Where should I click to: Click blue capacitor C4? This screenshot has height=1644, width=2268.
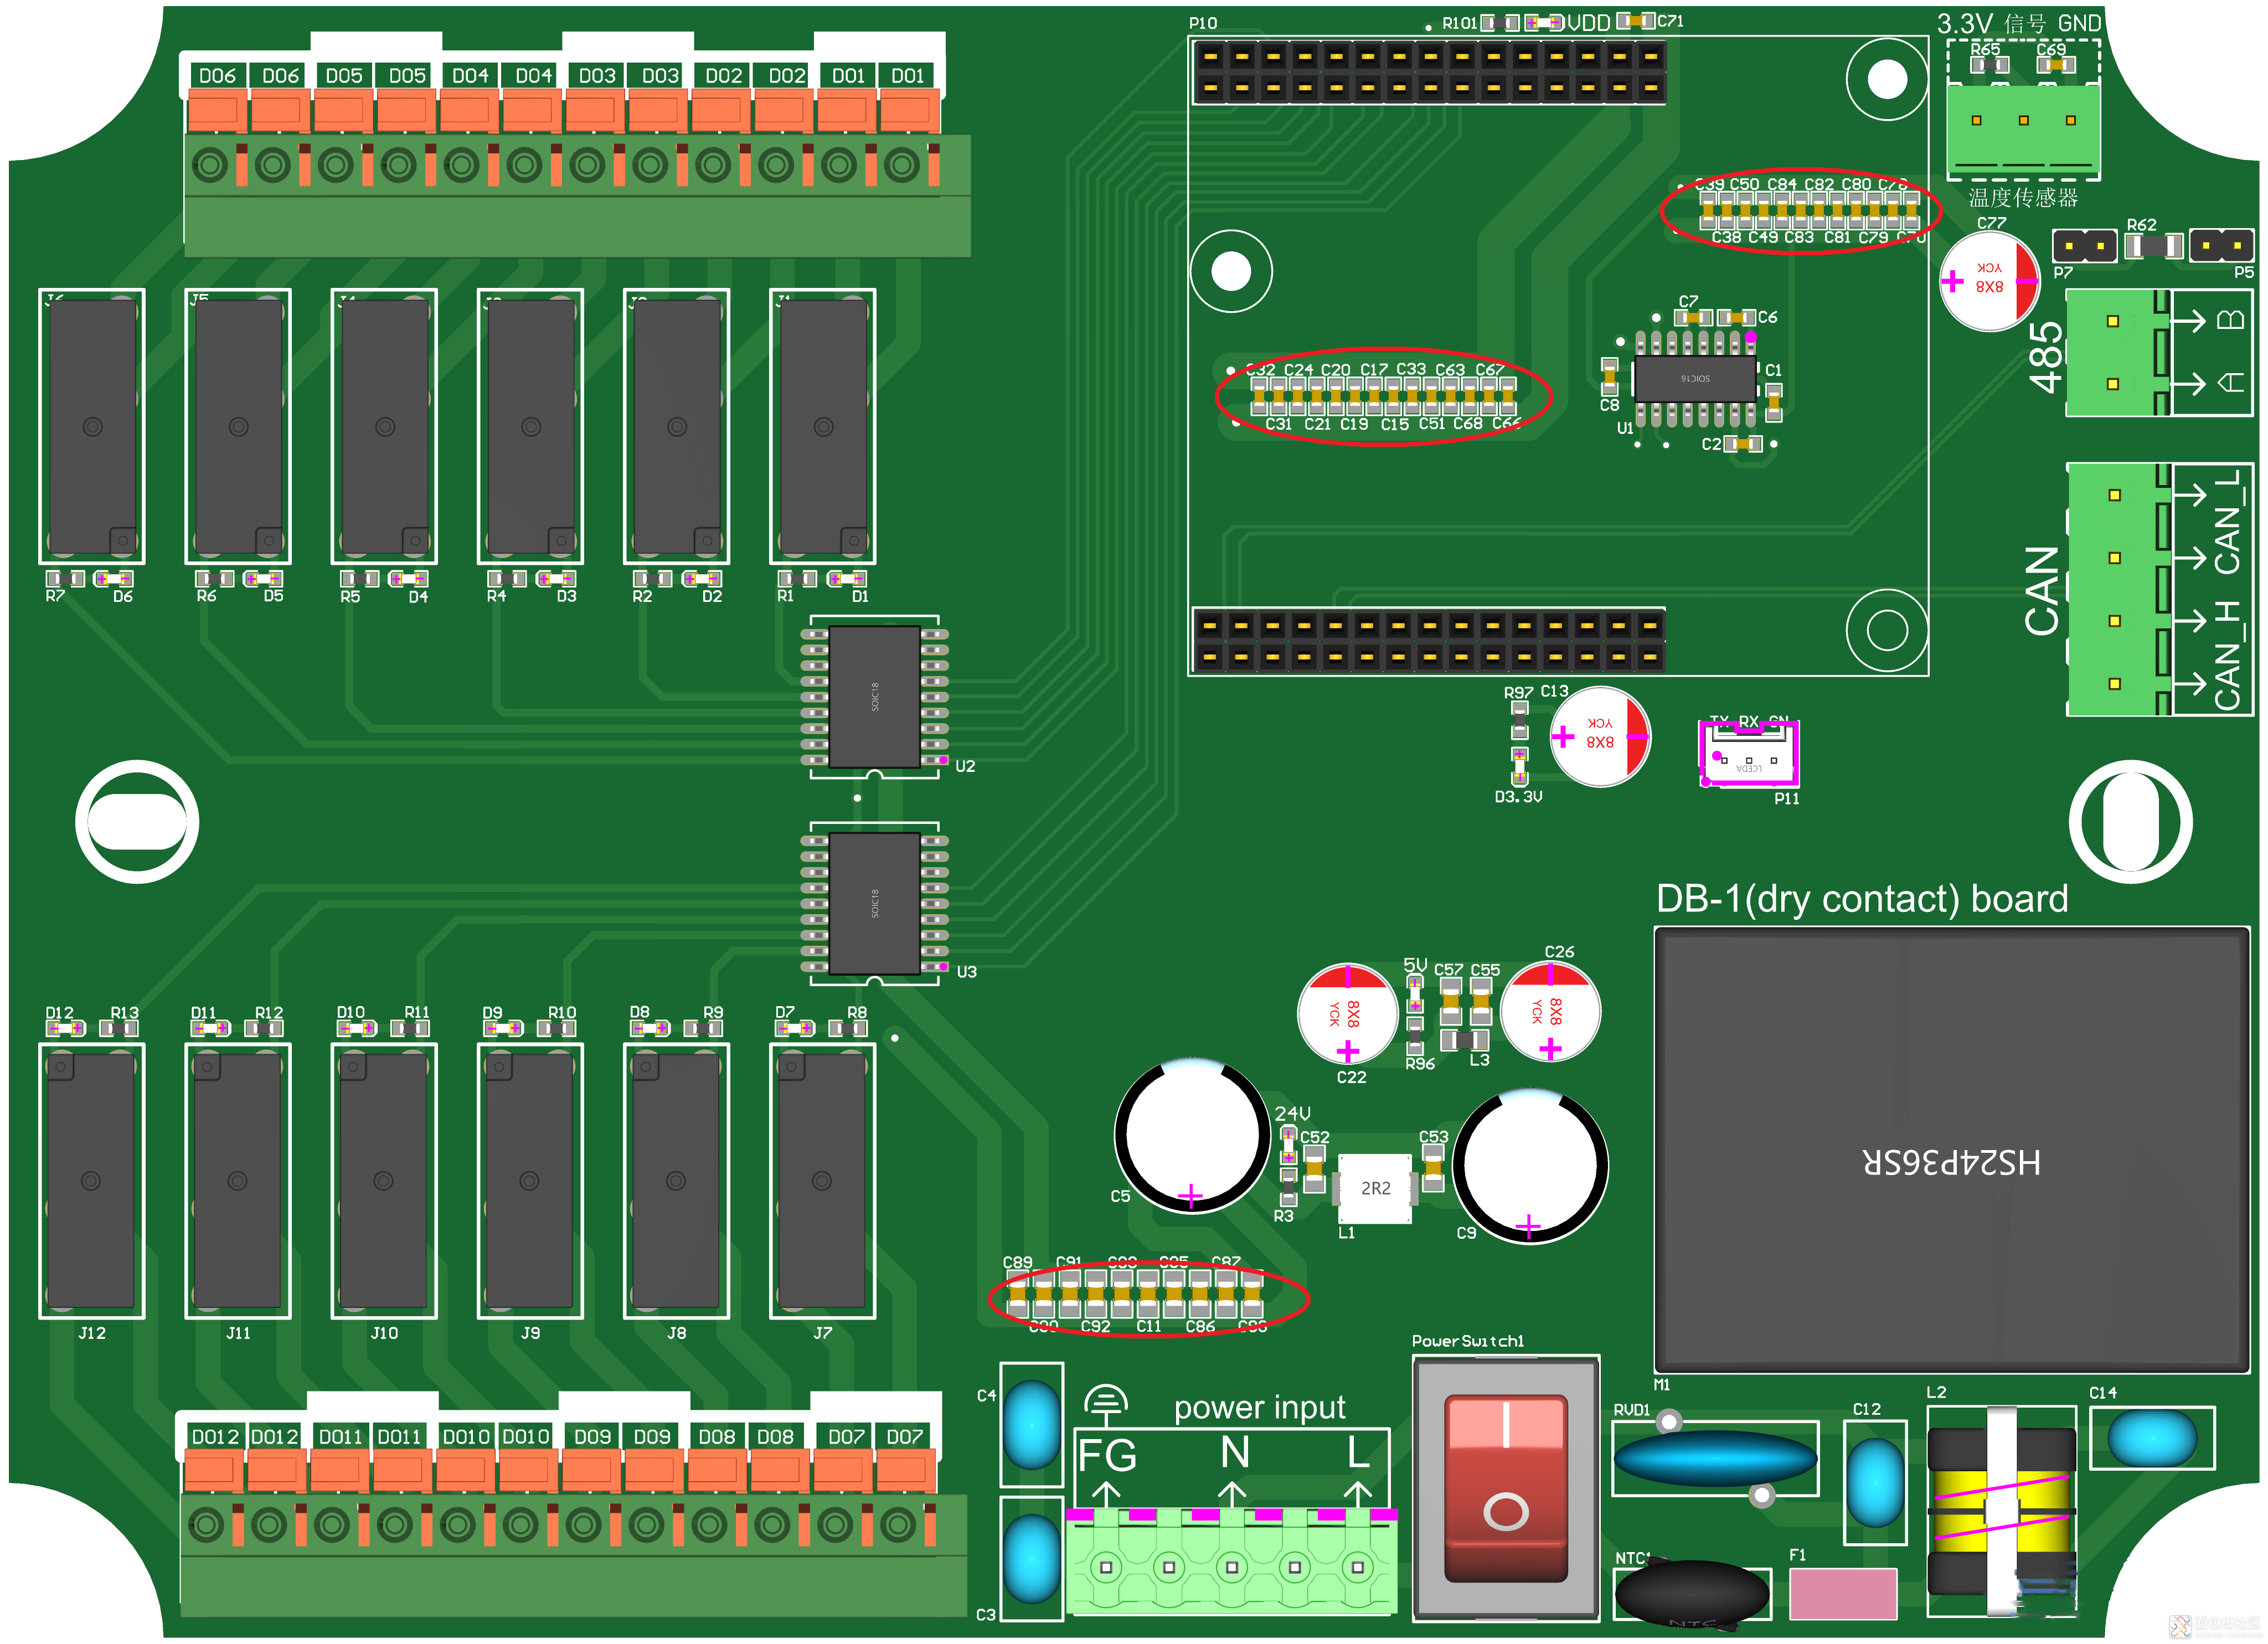(x=1031, y=1424)
